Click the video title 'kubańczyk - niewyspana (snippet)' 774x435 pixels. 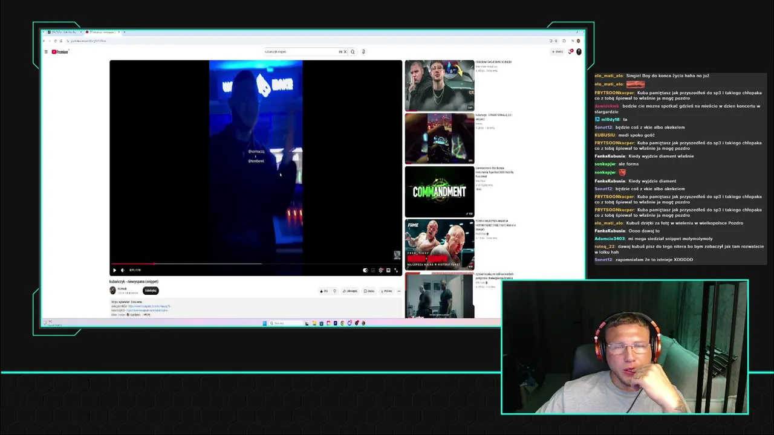pyautogui.click(x=134, y=282)
